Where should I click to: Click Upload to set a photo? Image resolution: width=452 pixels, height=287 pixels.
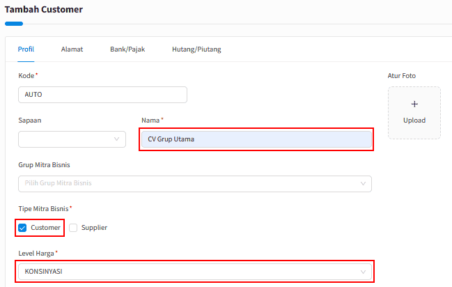(414, 121)
